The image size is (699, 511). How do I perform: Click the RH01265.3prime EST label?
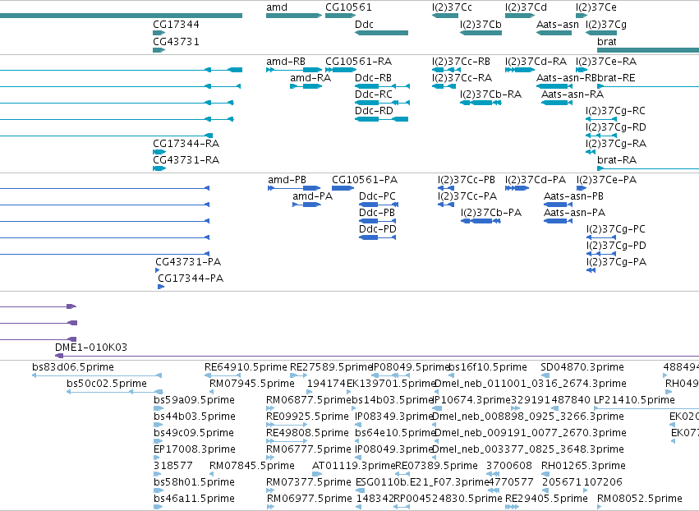[583, 466]
